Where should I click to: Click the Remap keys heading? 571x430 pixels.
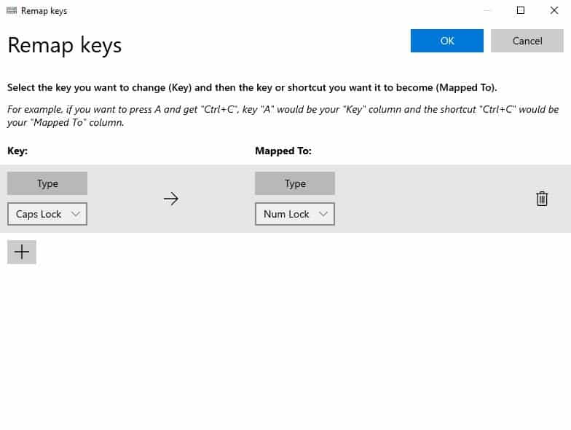[x=64, y=46]
